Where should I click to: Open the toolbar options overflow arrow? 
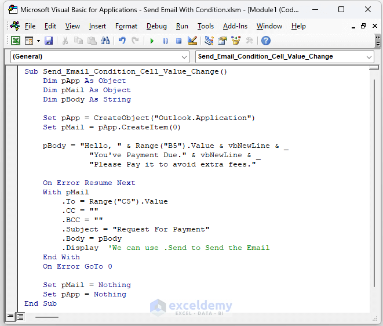(378, 41)
